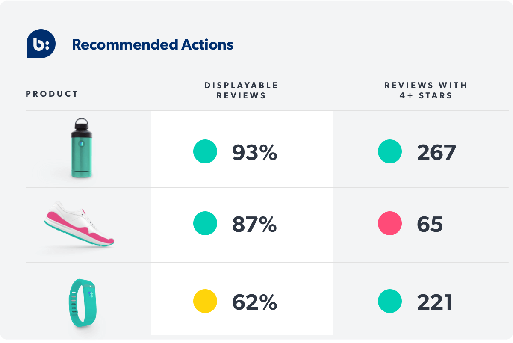Viewport: 513px width, 343px height.
Task: Click the 267 four-star reviews count
Action: tap(436, 152)
